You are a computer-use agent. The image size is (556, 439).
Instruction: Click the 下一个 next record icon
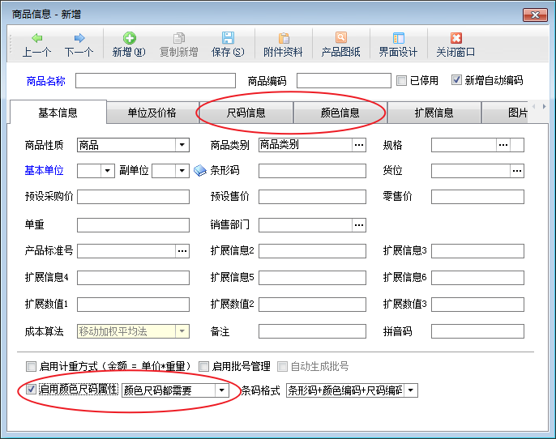(79, 39)
